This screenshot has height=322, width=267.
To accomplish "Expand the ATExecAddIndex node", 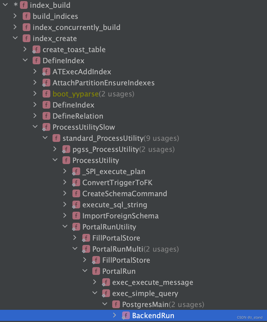I will [35, 71].
